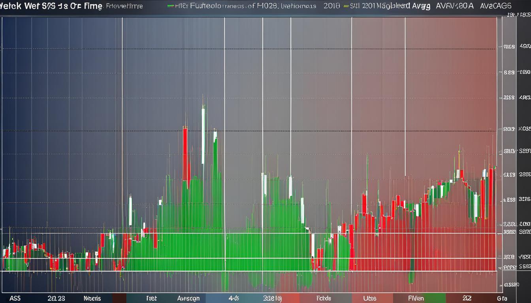Screen dimensions: 531x303
Task: Click the white candlestick left of first vertical line
Action: click(130, 211)
